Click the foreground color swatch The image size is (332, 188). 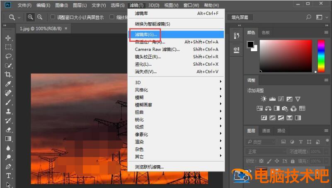click(250, 45)
